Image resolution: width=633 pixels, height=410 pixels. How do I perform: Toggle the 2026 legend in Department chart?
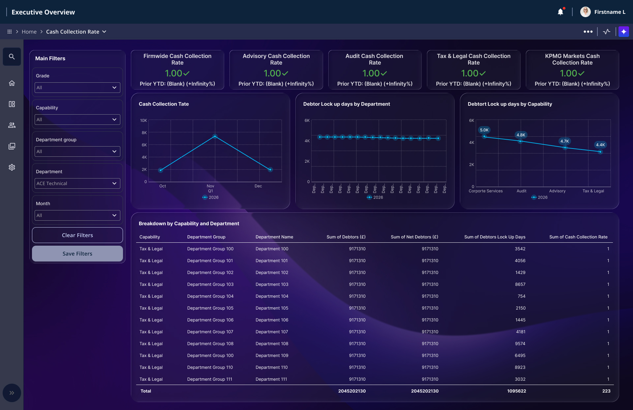375,197
